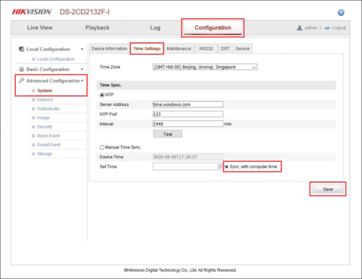Click the Local Configuration section icon
362x279 pixels.
(21, 49)
